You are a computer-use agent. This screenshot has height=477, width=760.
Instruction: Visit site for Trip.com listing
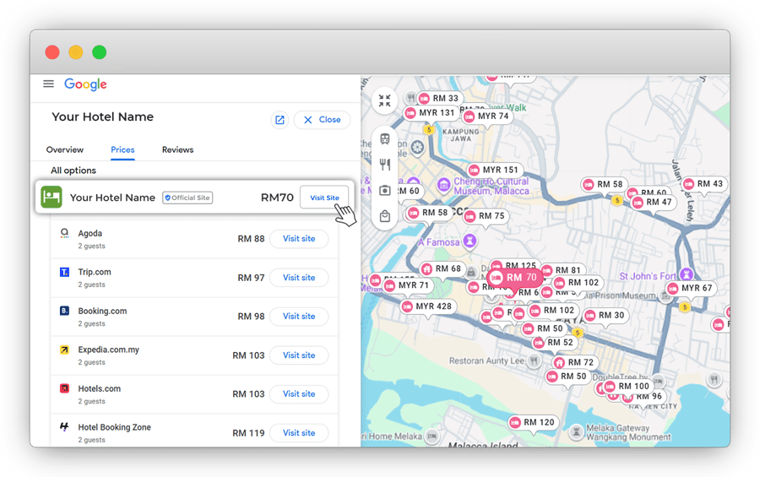(x=299, y=277)
